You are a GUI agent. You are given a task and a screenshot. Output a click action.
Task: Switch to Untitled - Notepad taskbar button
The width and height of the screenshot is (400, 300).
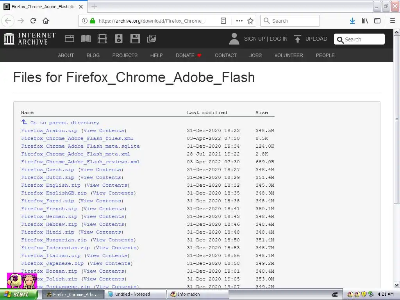click(x=136, y=295)
